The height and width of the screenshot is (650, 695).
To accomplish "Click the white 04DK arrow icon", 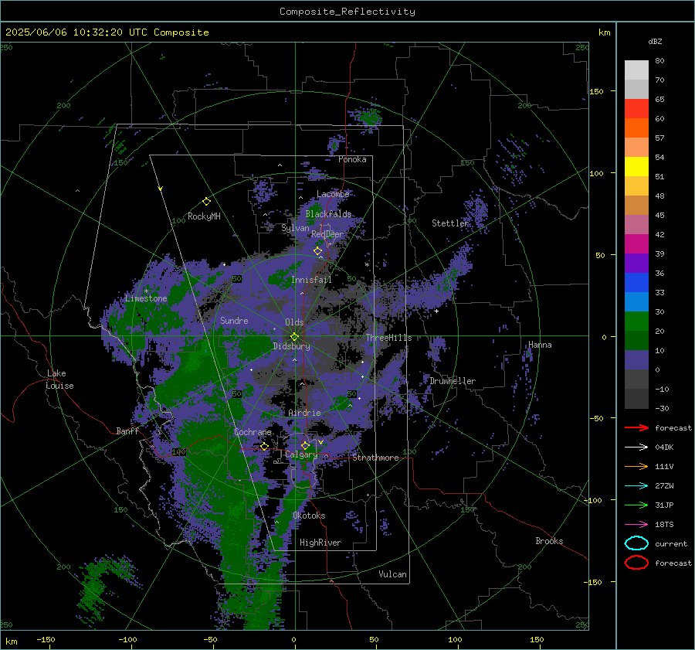I will tap(636, 447).
